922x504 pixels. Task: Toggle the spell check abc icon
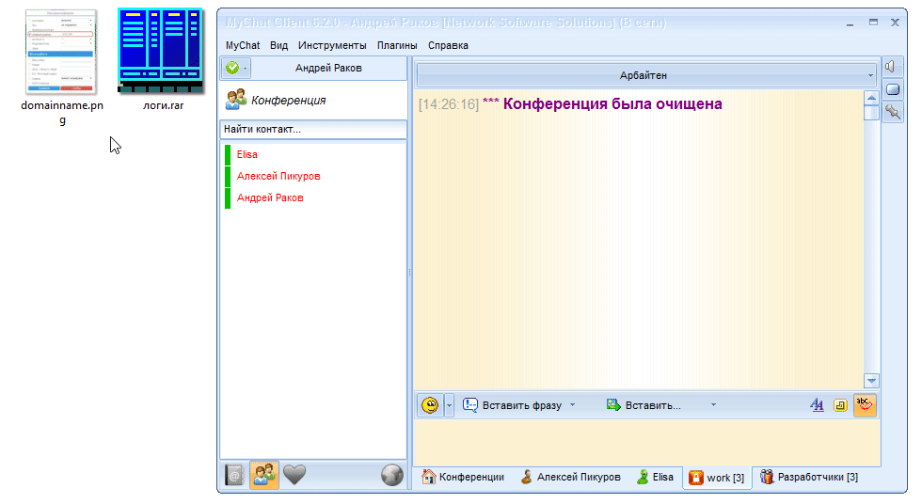pyautogui.click(x=865, y=404)
